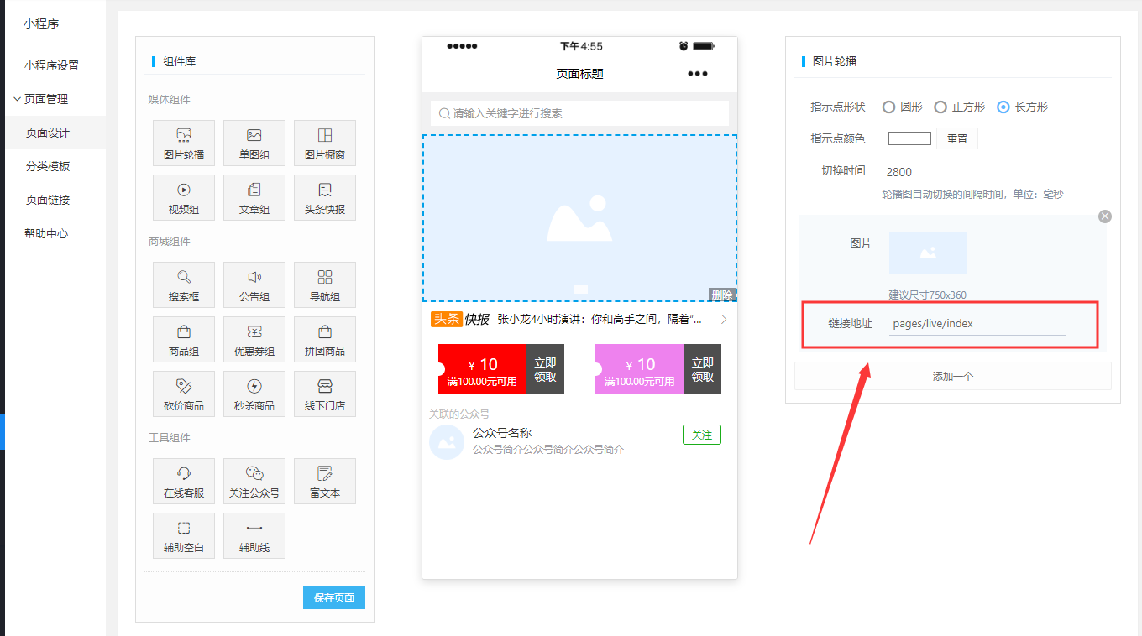Add the 在线客服 customer service component

coord(184,482)
